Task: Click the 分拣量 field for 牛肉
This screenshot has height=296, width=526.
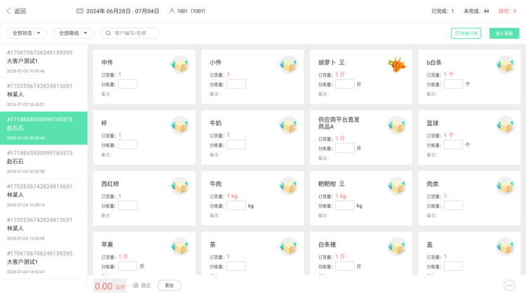Action: click(x=236, y=206)
